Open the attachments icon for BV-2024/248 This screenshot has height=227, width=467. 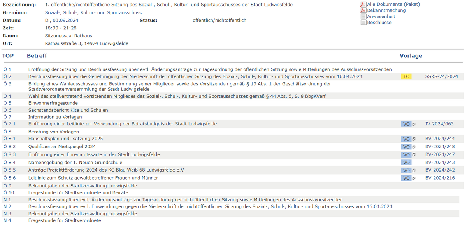(414, 147)
